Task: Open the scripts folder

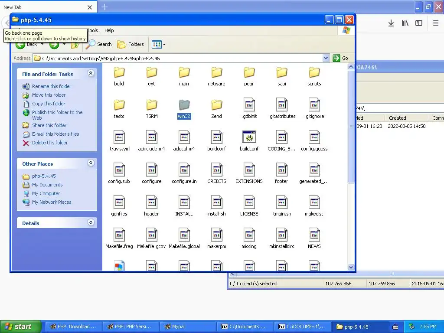Action: pyautogui.click(x=314, y=76)
